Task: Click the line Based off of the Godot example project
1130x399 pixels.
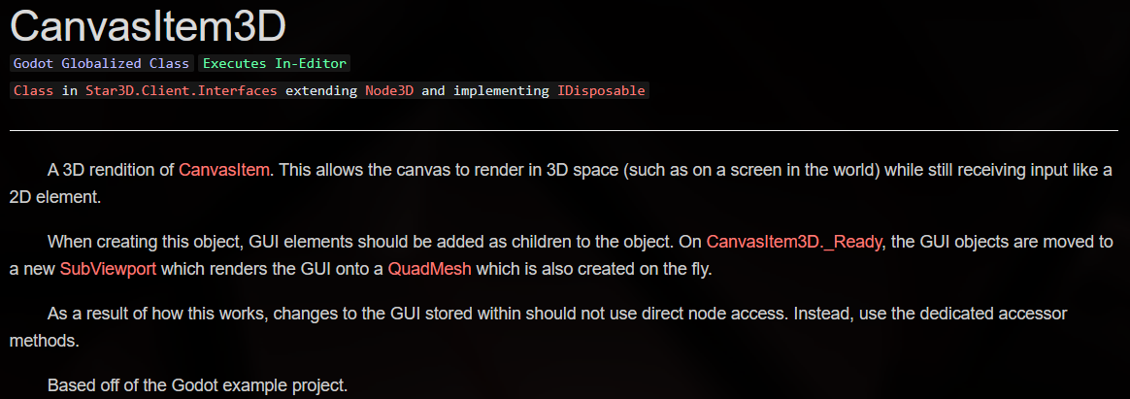Action: [197, 385]
